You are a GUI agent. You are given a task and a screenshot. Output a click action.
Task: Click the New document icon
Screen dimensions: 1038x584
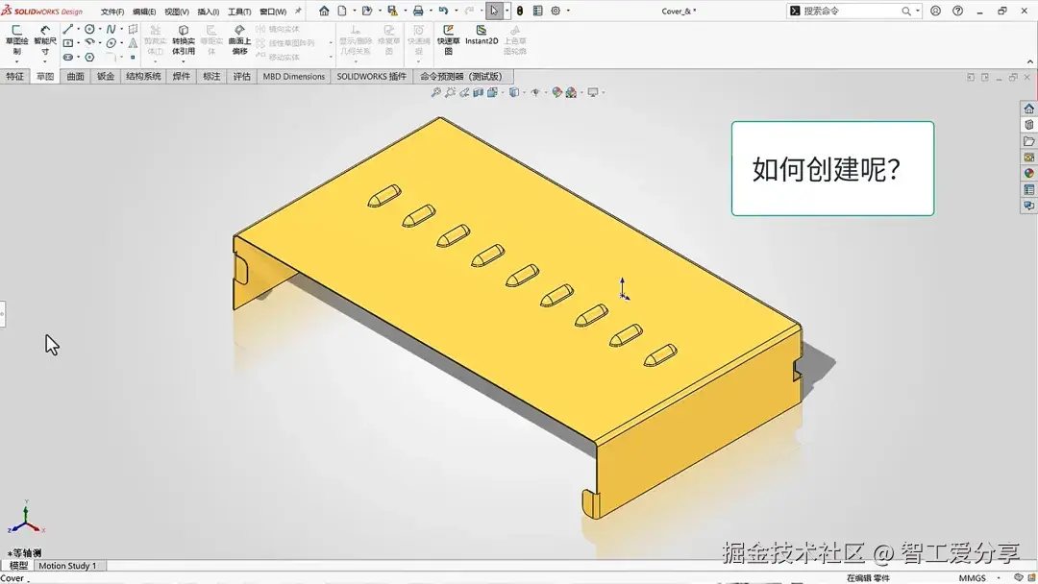342,11
